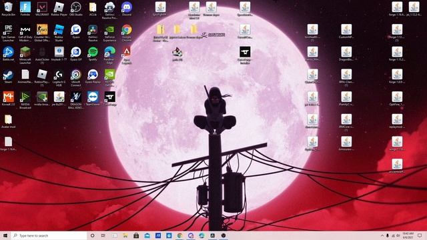Open the Steam desktop shortcut
The image size is (427, 240).
[x=8, y=76]
